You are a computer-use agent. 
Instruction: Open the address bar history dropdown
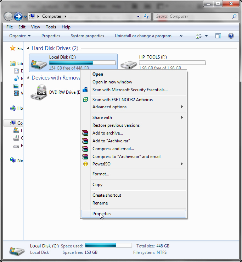coord(139,16)
